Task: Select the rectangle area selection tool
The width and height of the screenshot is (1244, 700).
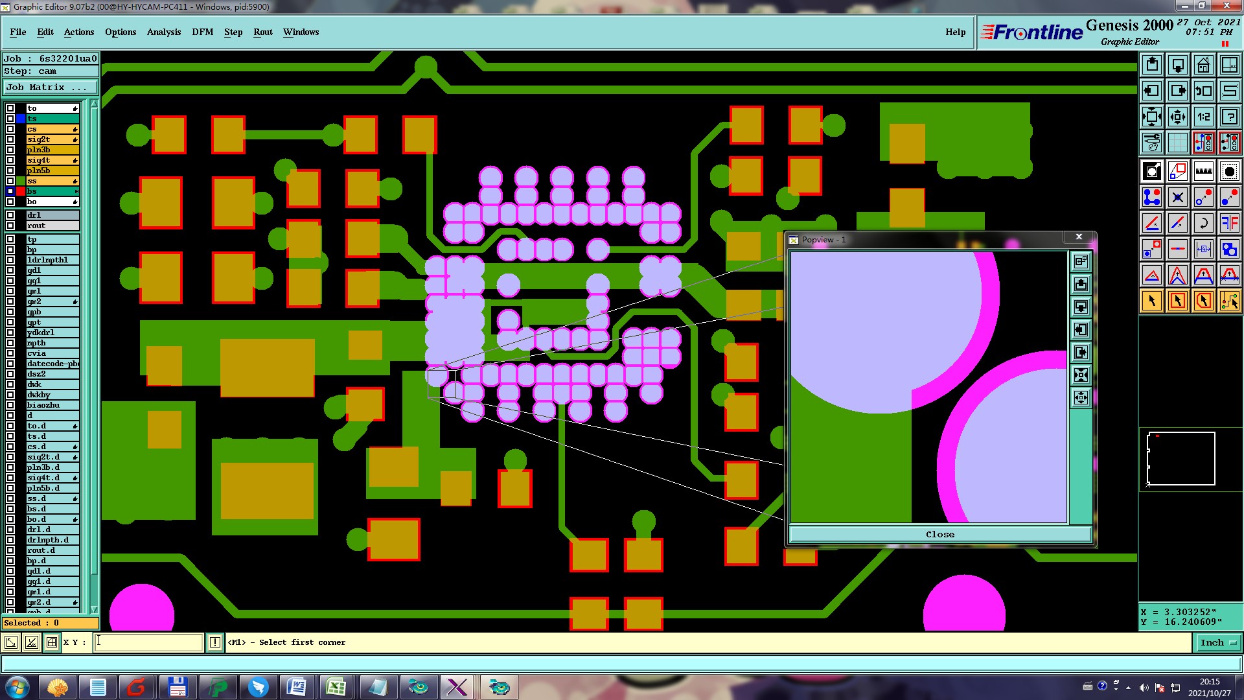Action: point(1178,301)
